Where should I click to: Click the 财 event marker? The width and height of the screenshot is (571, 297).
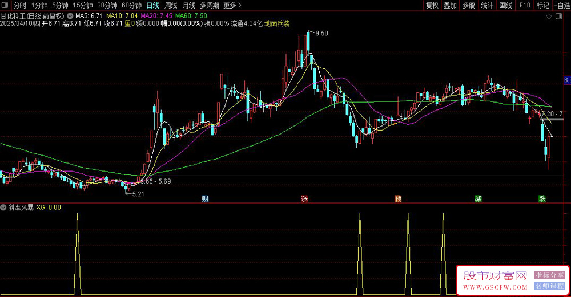point(205,198)
